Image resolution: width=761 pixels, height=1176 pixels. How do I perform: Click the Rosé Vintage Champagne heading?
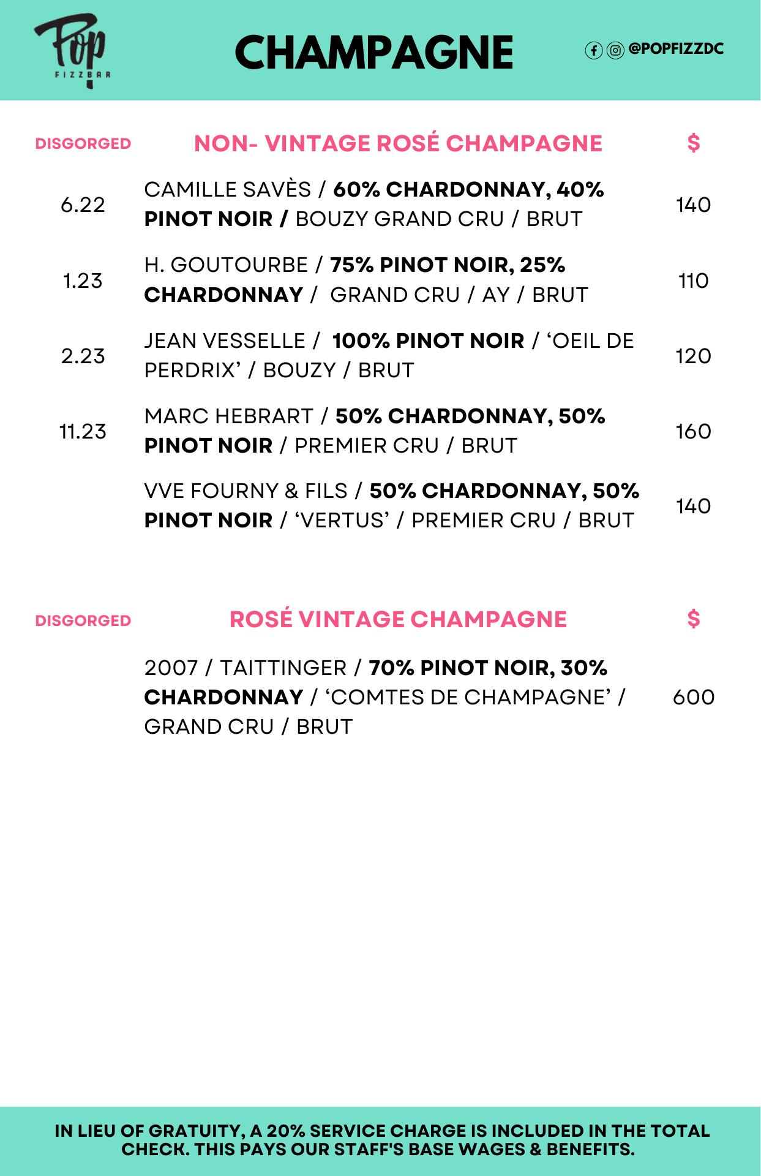398,619
